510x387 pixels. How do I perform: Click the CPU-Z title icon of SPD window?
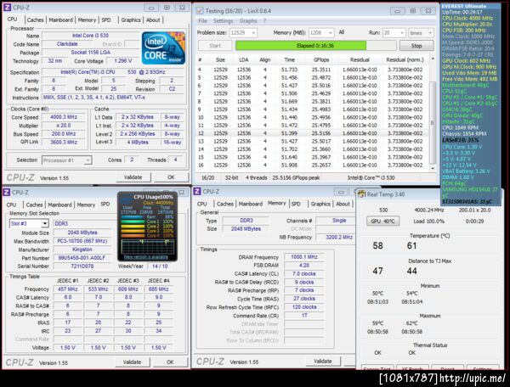click(6, 192)
